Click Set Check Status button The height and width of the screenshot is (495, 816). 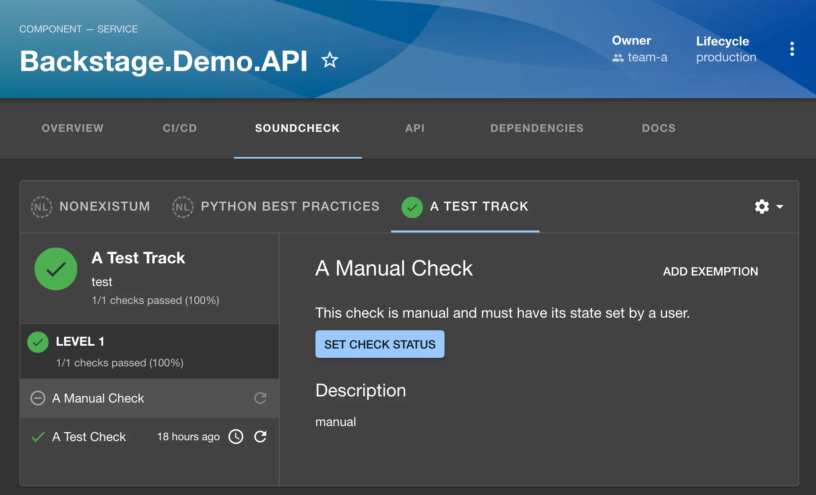[380, 344]
